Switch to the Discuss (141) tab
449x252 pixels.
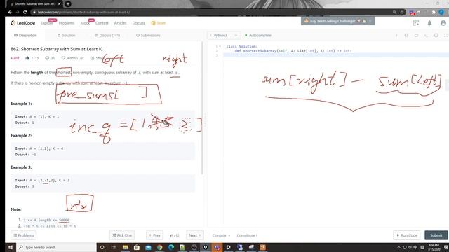coord(107,36)
